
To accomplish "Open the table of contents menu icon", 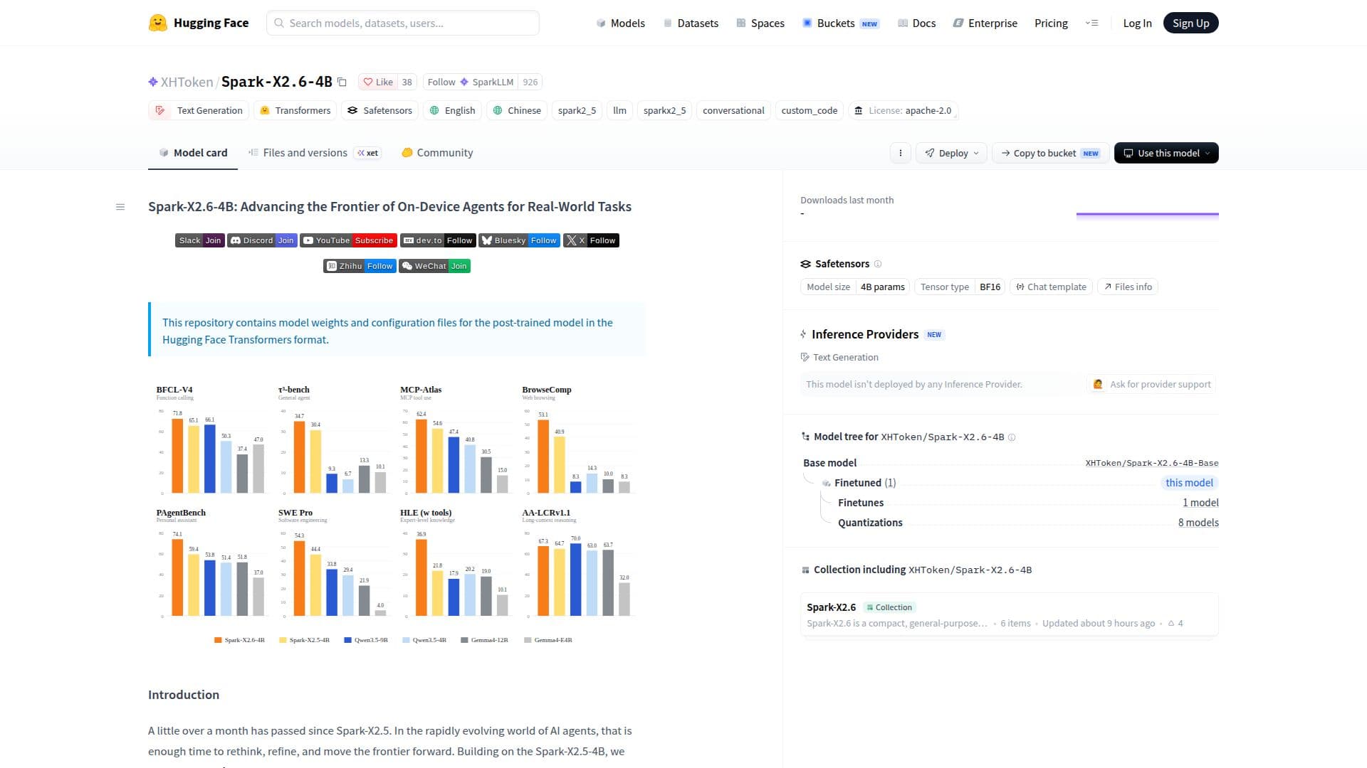I will click(x=120, y=207).
